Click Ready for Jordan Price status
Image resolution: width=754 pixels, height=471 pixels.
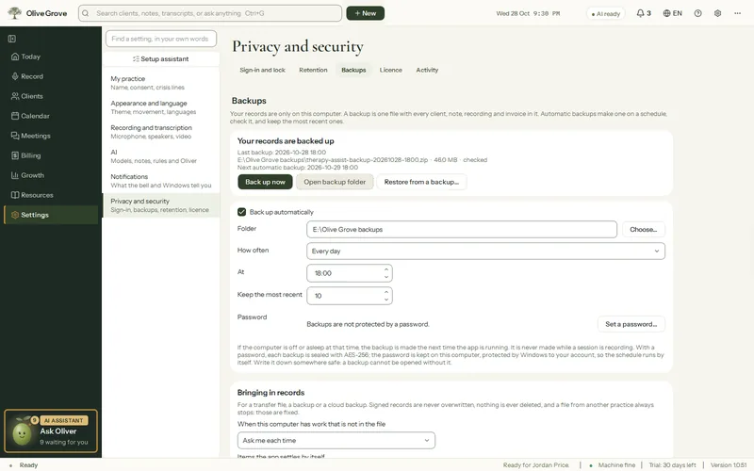coord(535,464)
